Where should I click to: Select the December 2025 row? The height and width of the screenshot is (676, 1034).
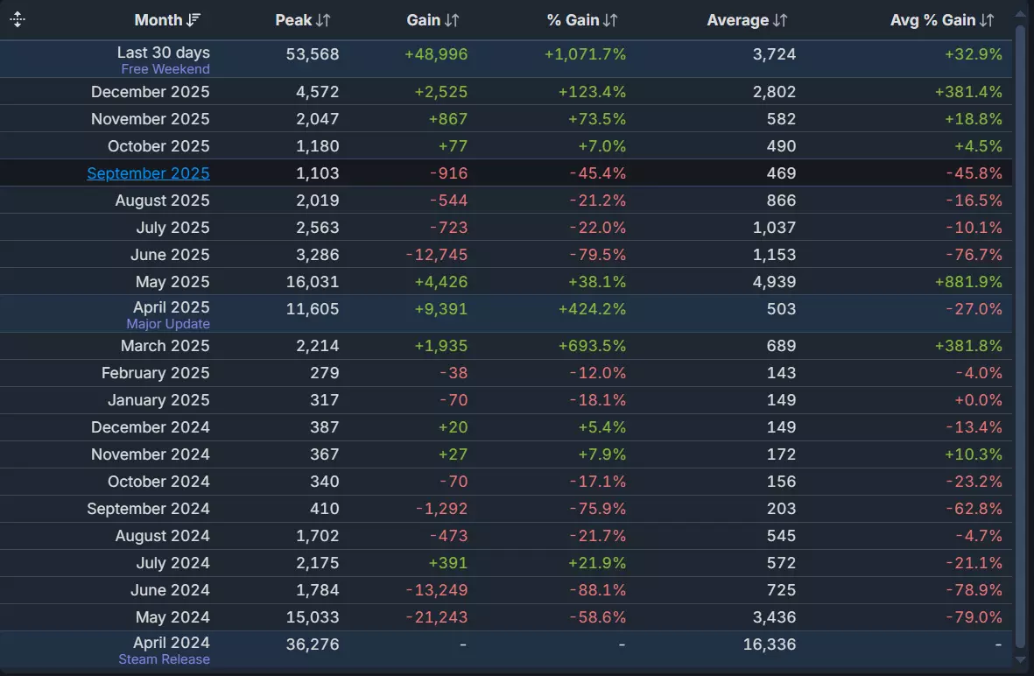click(x=151, y=92)
